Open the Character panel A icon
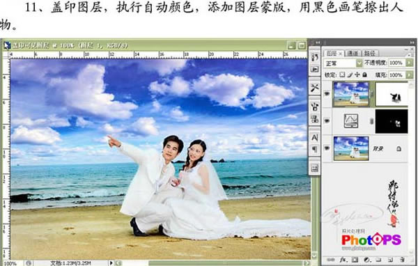Viewport: 418px width, 266px height. 315,137
